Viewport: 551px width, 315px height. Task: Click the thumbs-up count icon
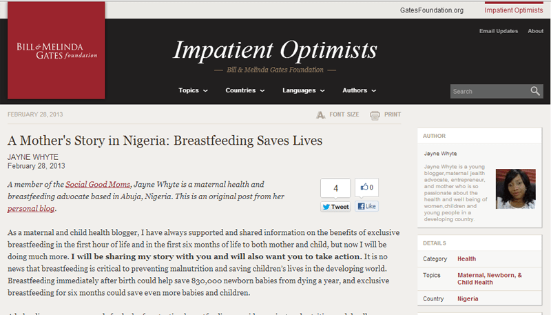pos(366,187)
